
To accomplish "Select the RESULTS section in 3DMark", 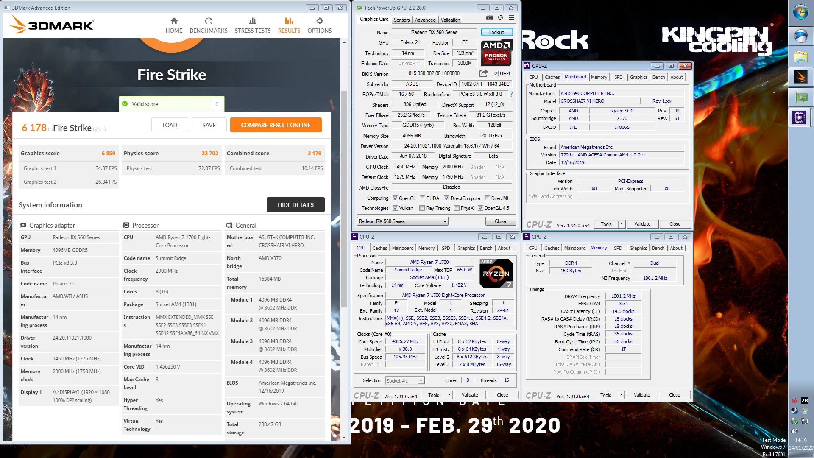I will tap(289, 25).
